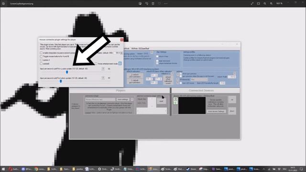Tick the third checkbox below Toggle mouse buttons
This screenshot has height=172, width=306.
click(x=41, y=60)
